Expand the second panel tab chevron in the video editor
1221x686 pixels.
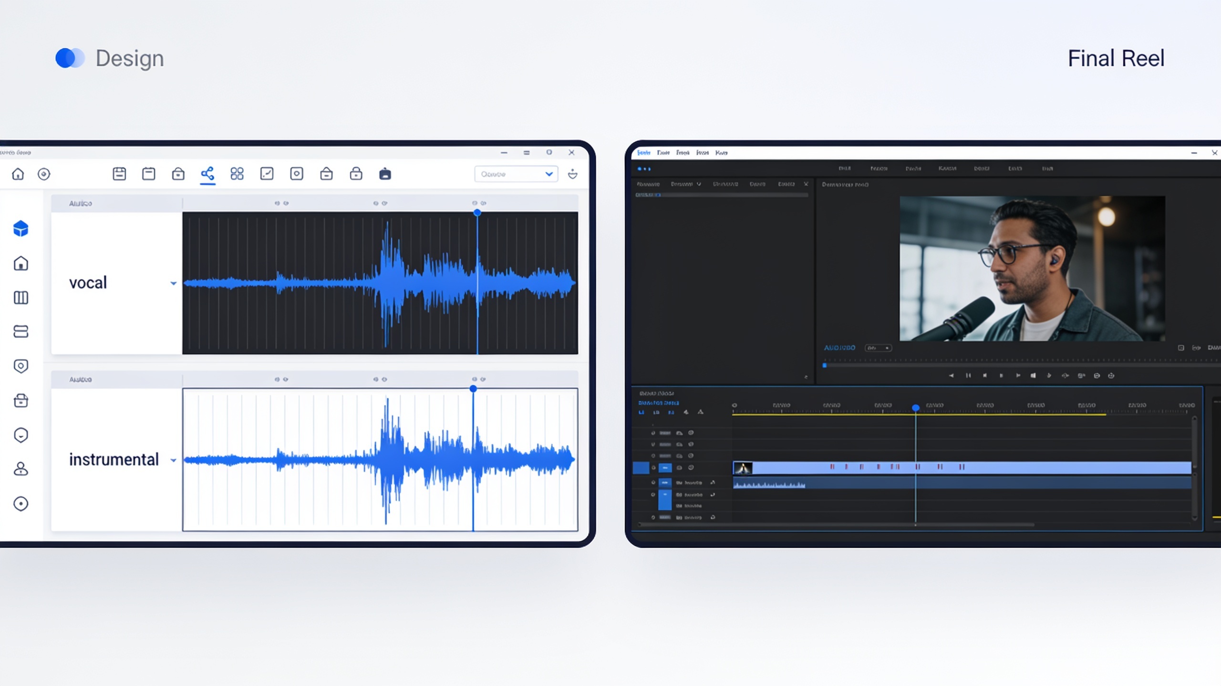pyautogui.click(x=699, y=184)
